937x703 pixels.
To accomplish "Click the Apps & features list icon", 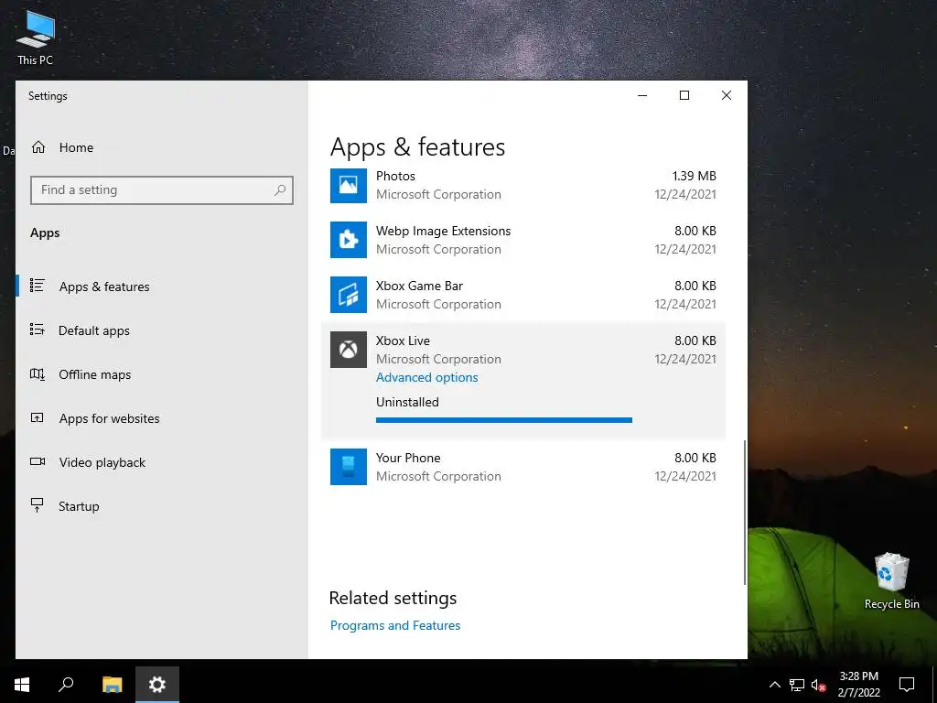I will pos(37,286).
